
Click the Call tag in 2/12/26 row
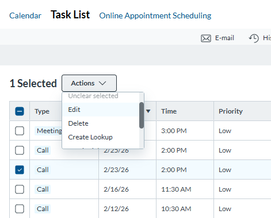43,209
